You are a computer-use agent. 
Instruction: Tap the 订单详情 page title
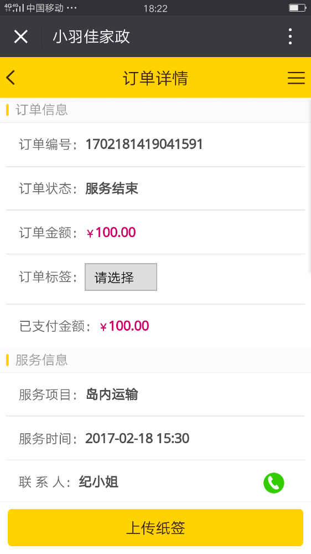tap(155, 78)
